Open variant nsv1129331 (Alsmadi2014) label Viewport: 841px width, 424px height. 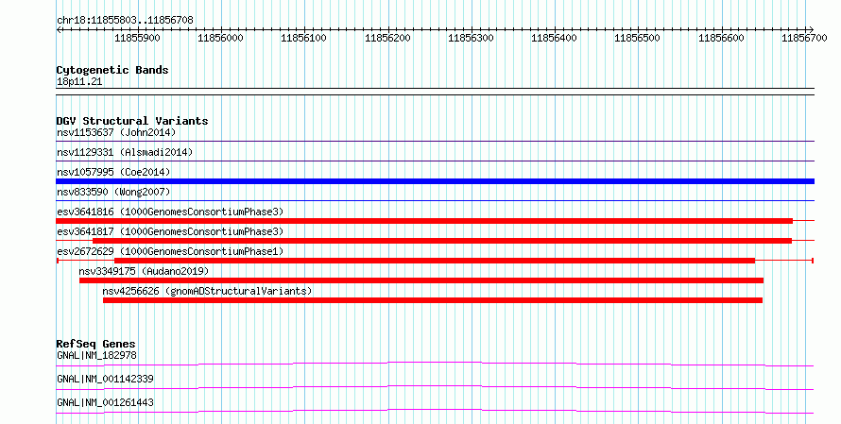pos(125,152)
